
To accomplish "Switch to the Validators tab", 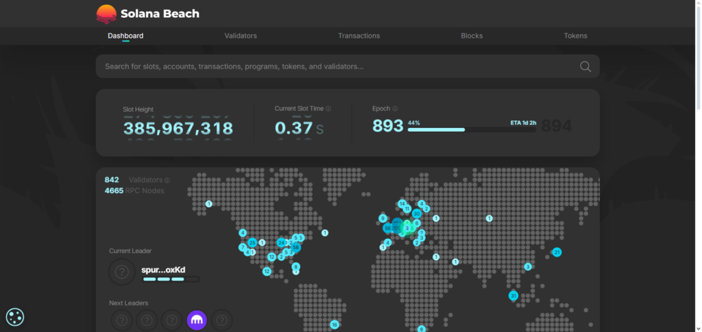I will coord(241,36).
